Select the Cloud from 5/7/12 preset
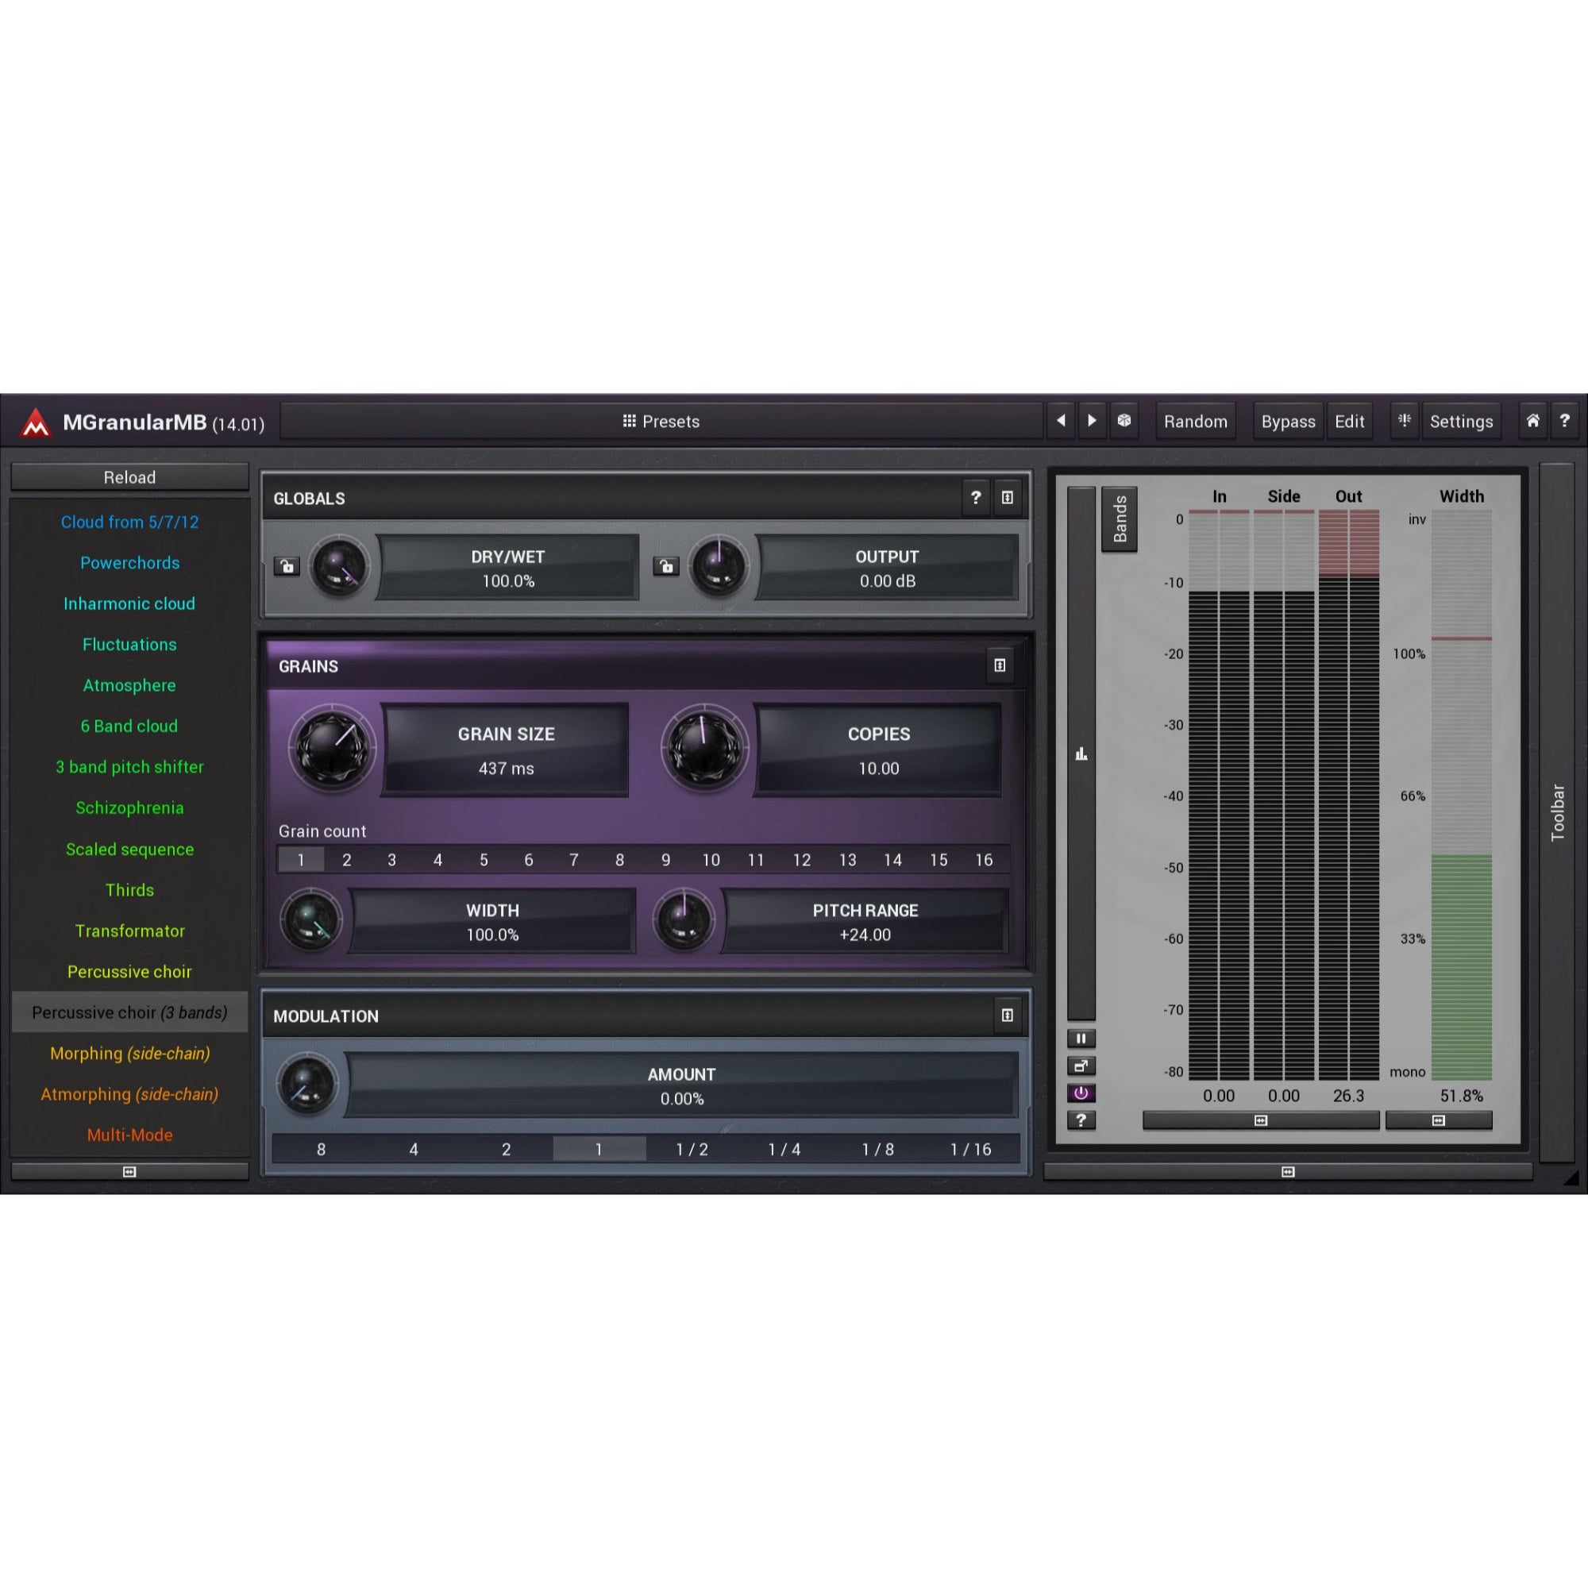 (x=129, y=522)
